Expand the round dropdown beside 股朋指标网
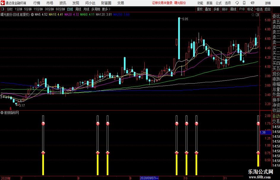The height and width of the screenshot is (180, 280). [2, 113]
